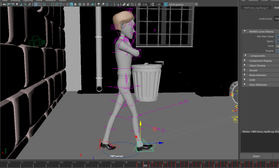279x168 pixels.
Task: Select the trash can model
Action: point(146,82)
